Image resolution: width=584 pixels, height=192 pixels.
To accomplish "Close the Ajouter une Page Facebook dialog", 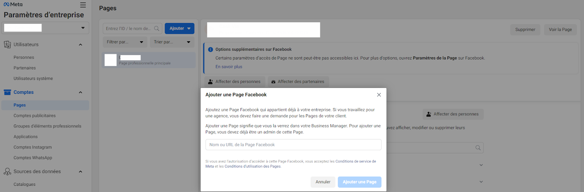I will (379, 95).
